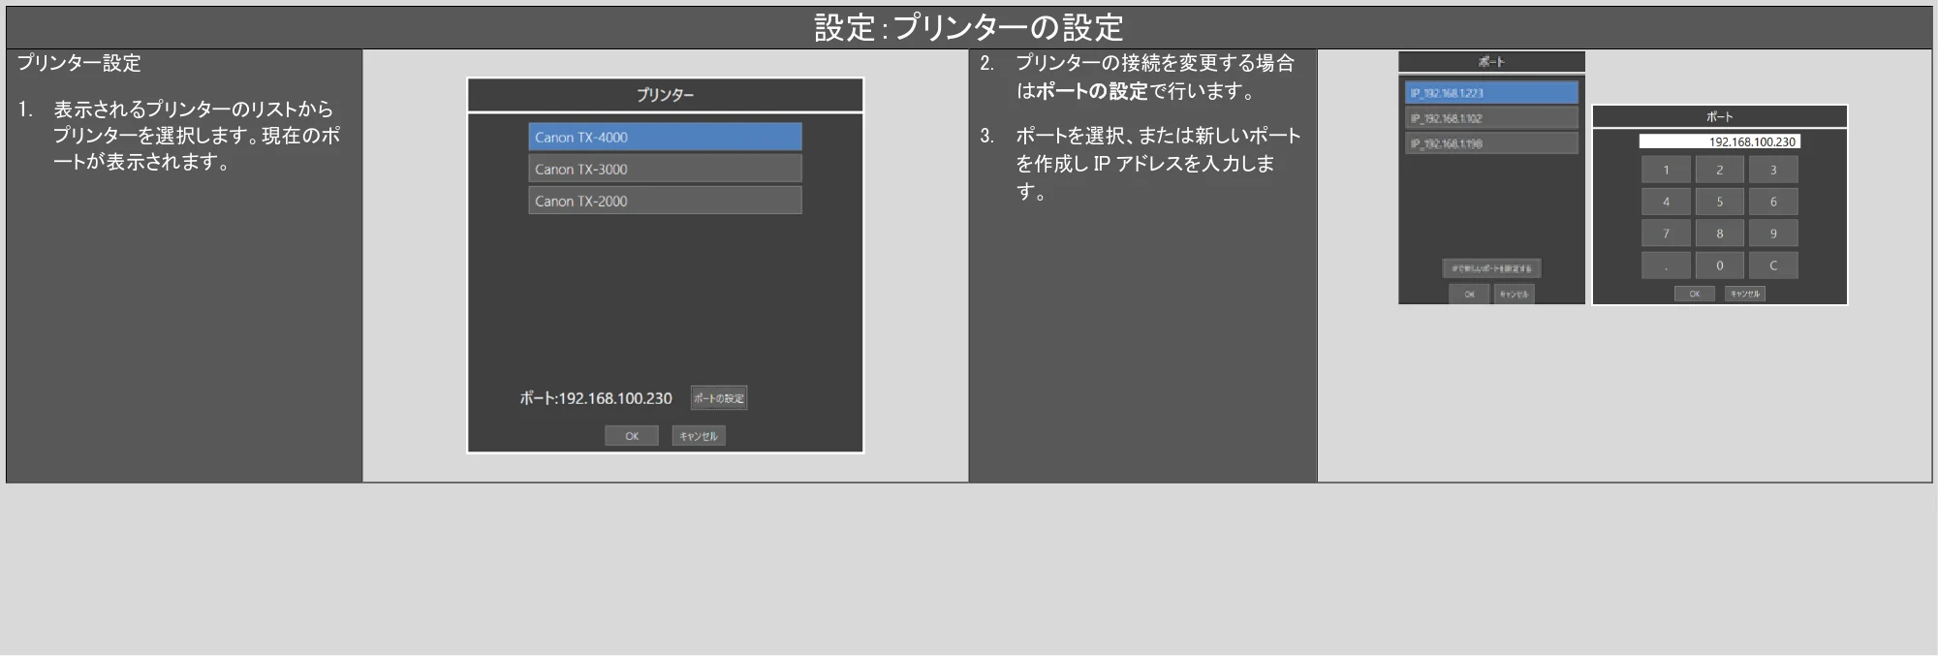
Task: Click the create new port by IP button
Action: pos(1491,268)
